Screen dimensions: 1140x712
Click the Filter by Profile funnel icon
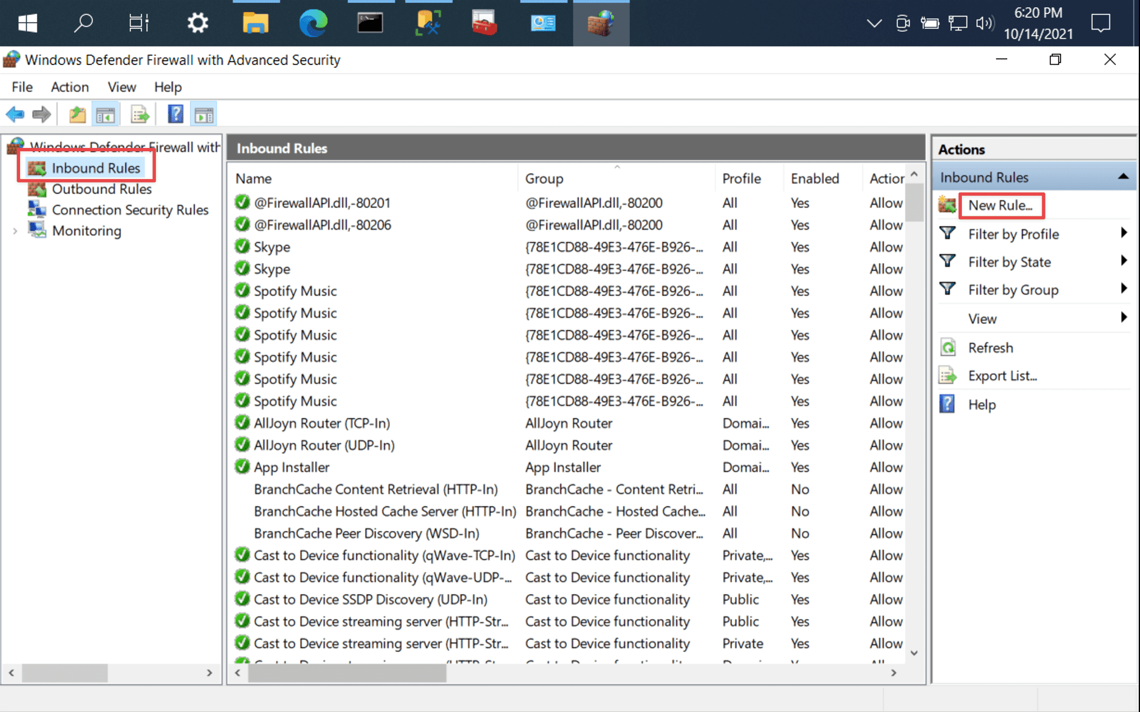coord(947,233)
